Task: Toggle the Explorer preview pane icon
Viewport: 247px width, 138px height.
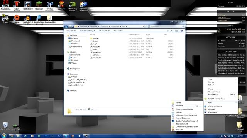Action: click(176, 31)
